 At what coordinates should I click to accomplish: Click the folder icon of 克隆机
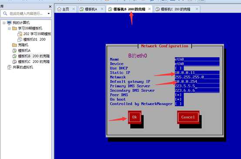(14, 45)
